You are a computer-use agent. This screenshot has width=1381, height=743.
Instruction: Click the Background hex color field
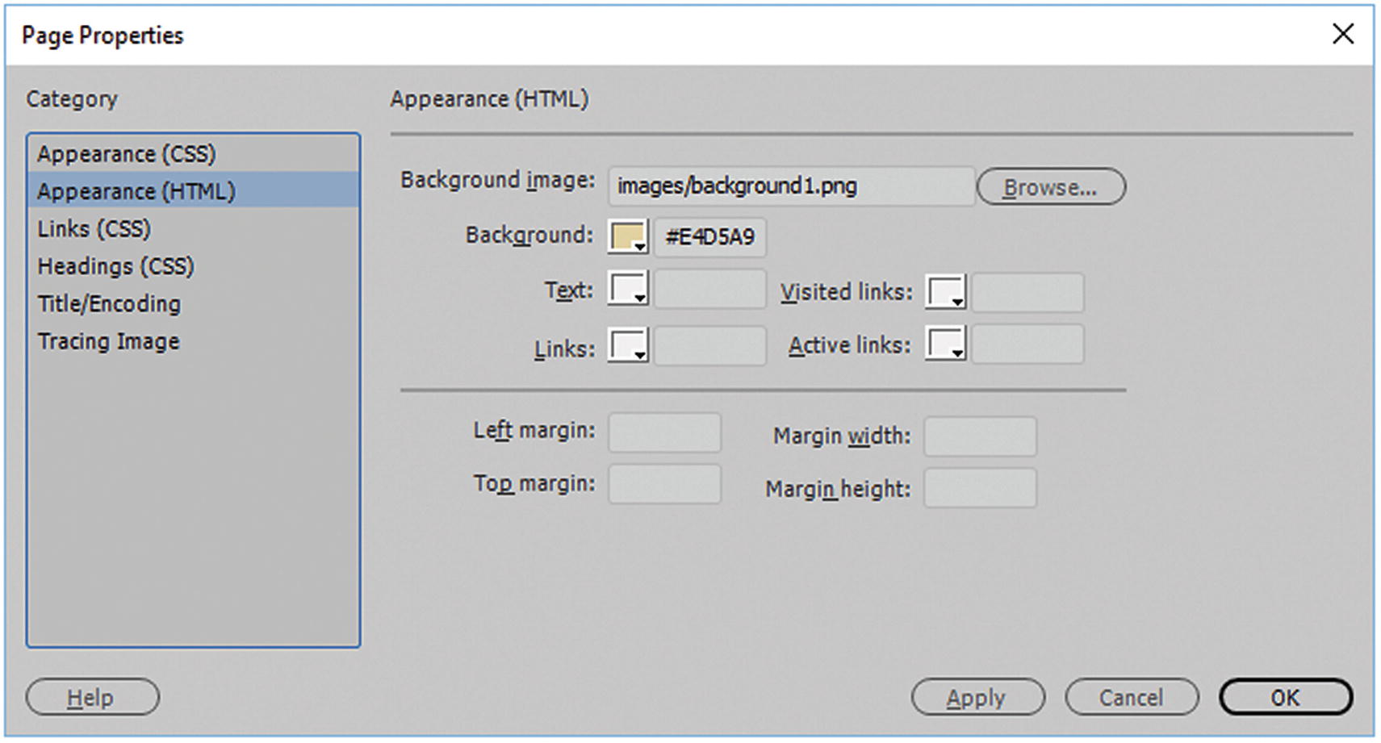coord(710,237)
